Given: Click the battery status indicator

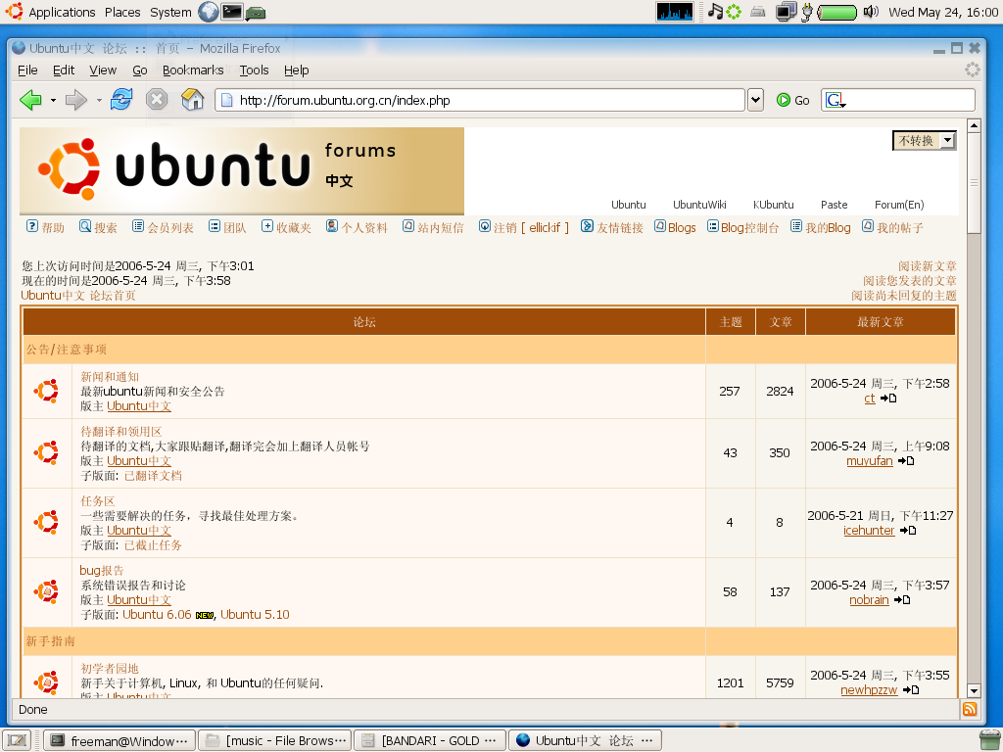Looking at the screenshot, I should tap(837, 12).
